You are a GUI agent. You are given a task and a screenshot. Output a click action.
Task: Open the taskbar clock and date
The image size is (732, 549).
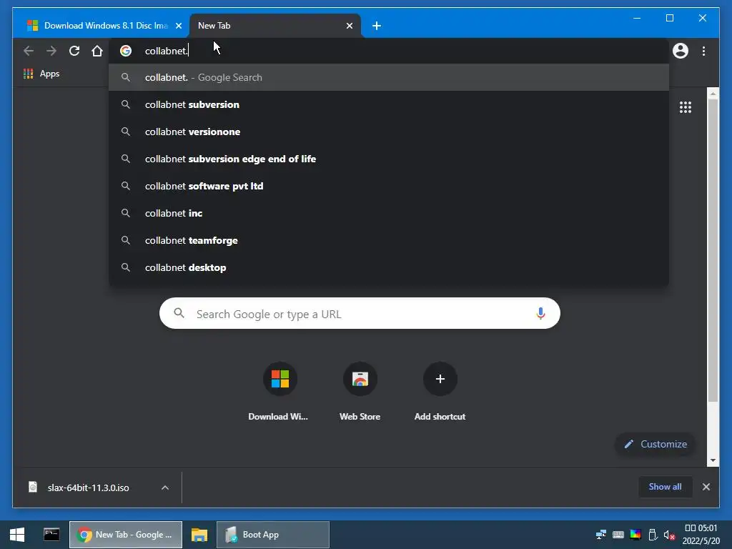point(701,535)
